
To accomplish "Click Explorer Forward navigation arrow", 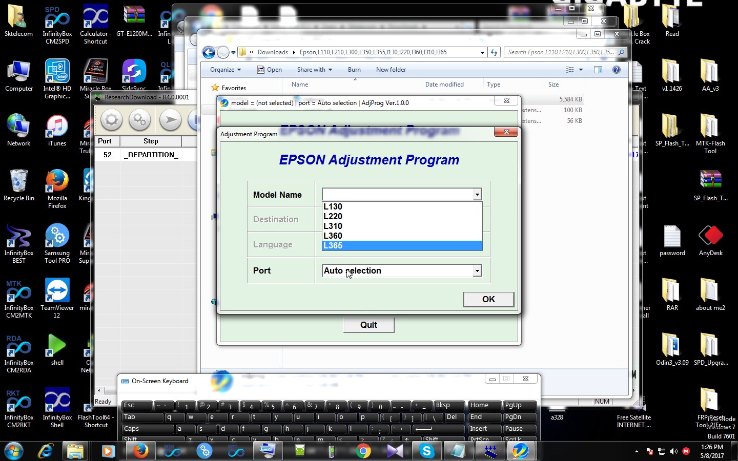I will (223, 52).
